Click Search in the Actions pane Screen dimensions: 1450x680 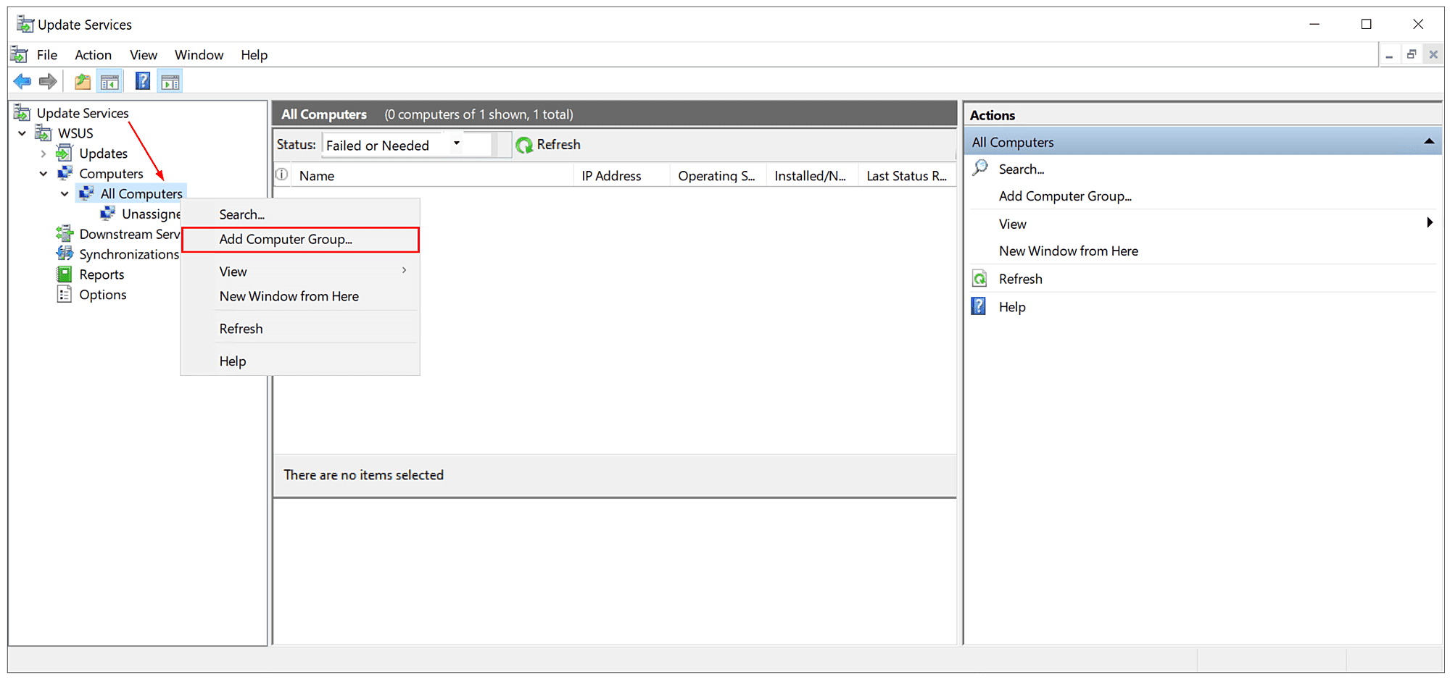coord(1022,169)
